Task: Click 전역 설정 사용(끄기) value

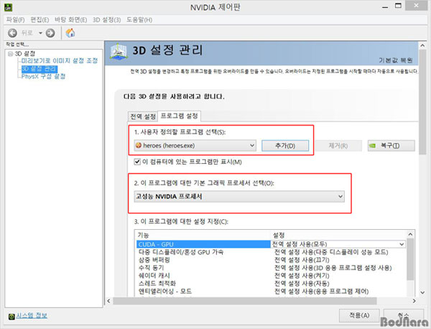Action: pyautogui.click(x=302, y=260)
